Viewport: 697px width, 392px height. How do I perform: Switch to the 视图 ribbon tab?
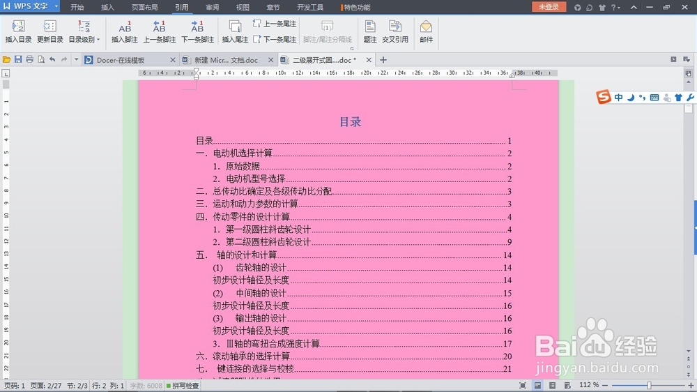pyautogui.click(x=243, y=7)
